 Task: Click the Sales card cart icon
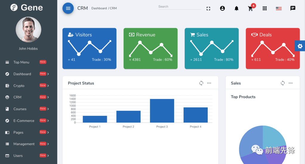click(192, 35)
